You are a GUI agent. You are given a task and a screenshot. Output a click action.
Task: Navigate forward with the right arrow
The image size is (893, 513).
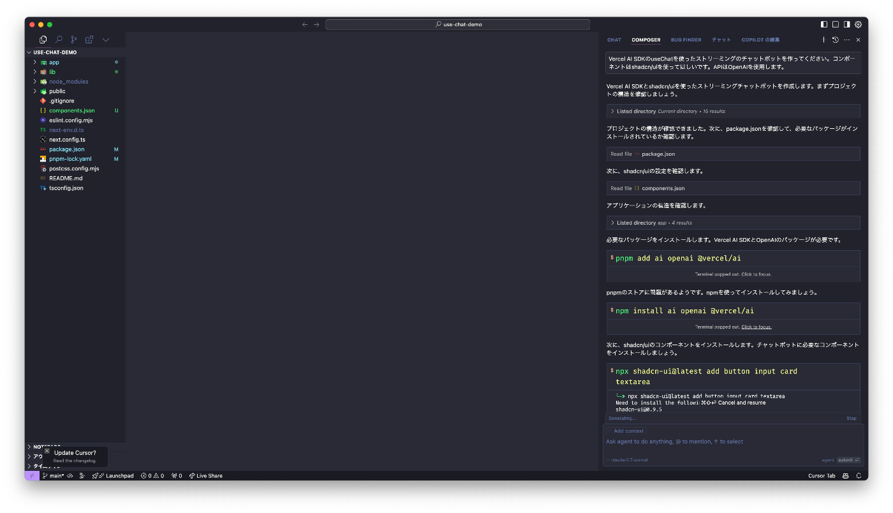click(x=316, y=24)
